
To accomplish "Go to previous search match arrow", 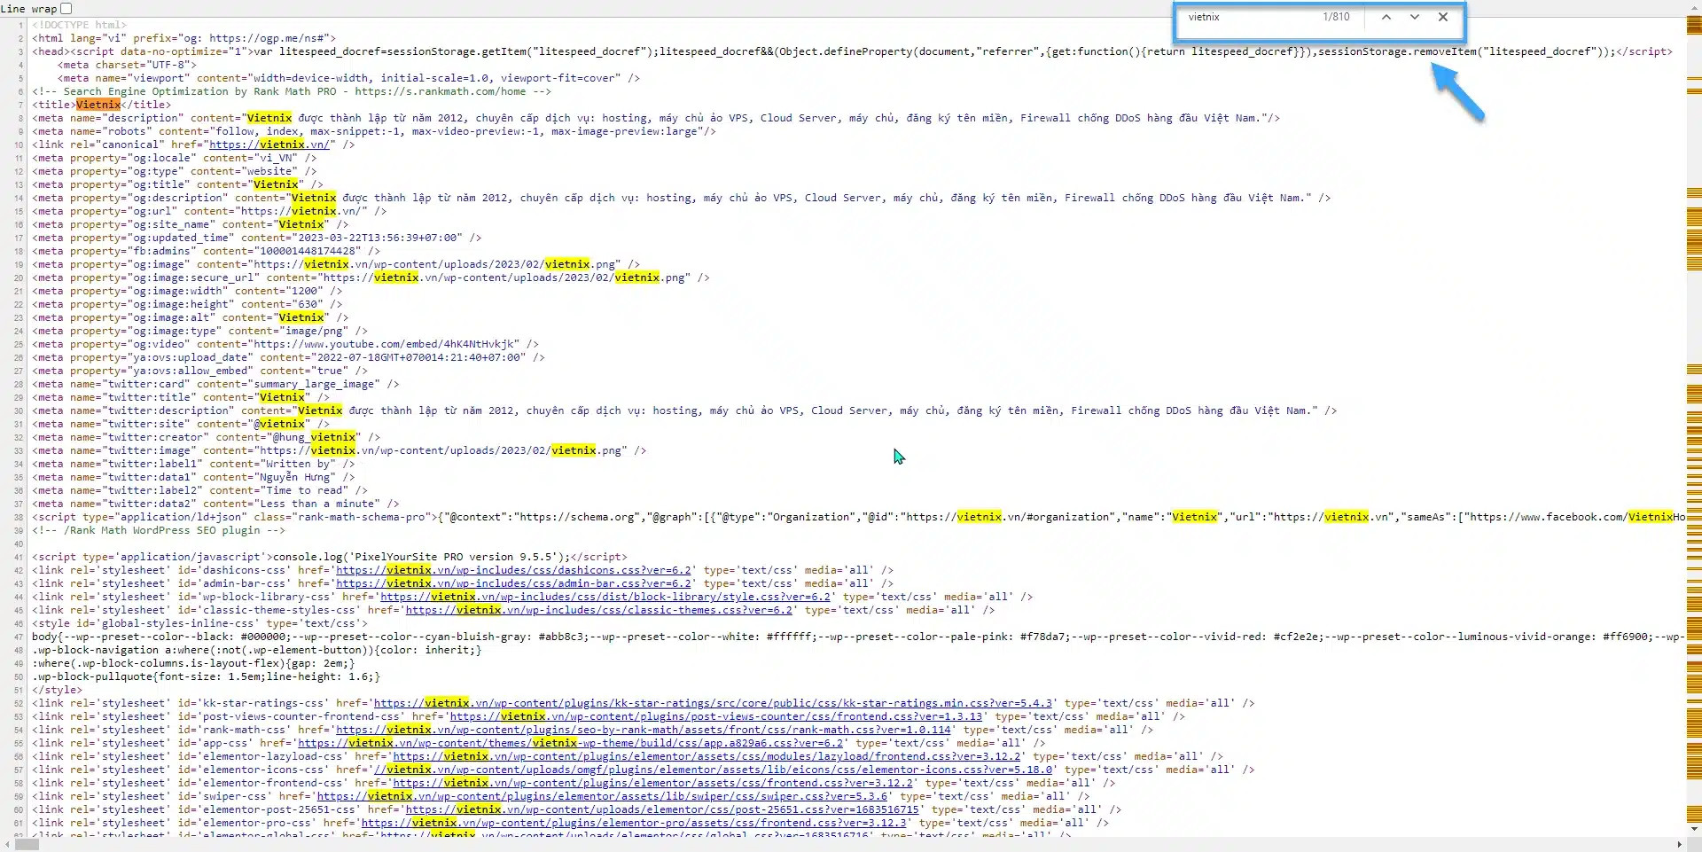I will [1386, 17].
